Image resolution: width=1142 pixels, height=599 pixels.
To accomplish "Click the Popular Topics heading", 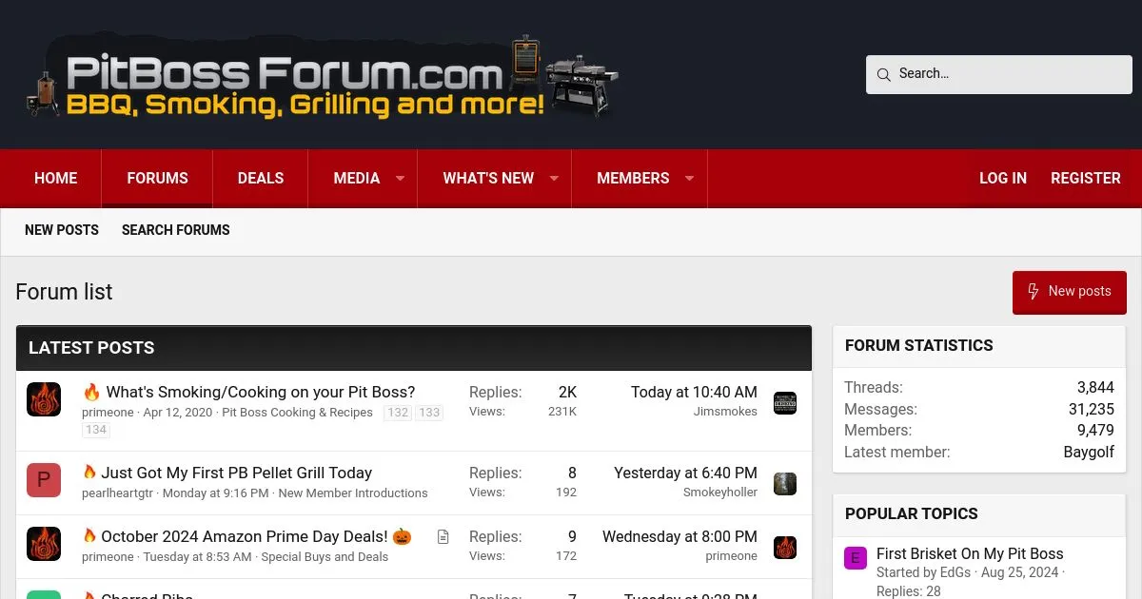I will click(x=912, y=514).
